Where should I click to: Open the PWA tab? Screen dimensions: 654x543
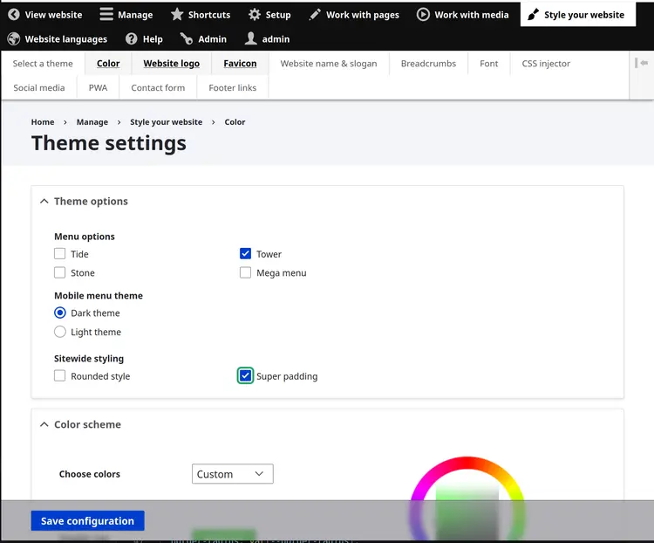point(98,87)
